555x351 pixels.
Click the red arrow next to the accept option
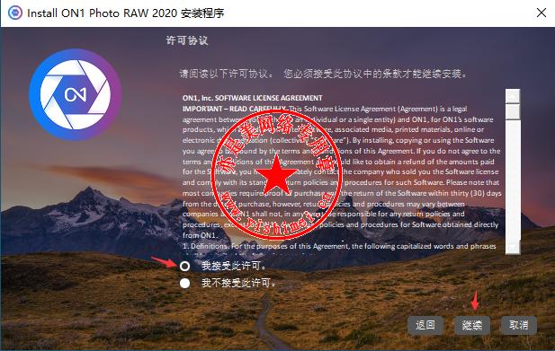coord(164,262)
